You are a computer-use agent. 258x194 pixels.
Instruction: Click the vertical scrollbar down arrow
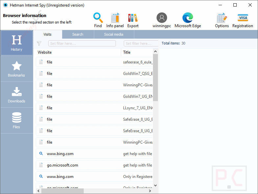click(x=155, y=185)
